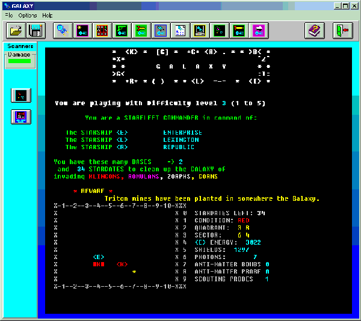Viewport: 361px width, 321px height.
Task: Save the game with the floppy disk icon
Action: point(35,31)
